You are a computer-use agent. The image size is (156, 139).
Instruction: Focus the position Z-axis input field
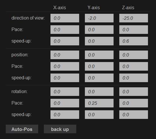[x=134, y=55]
